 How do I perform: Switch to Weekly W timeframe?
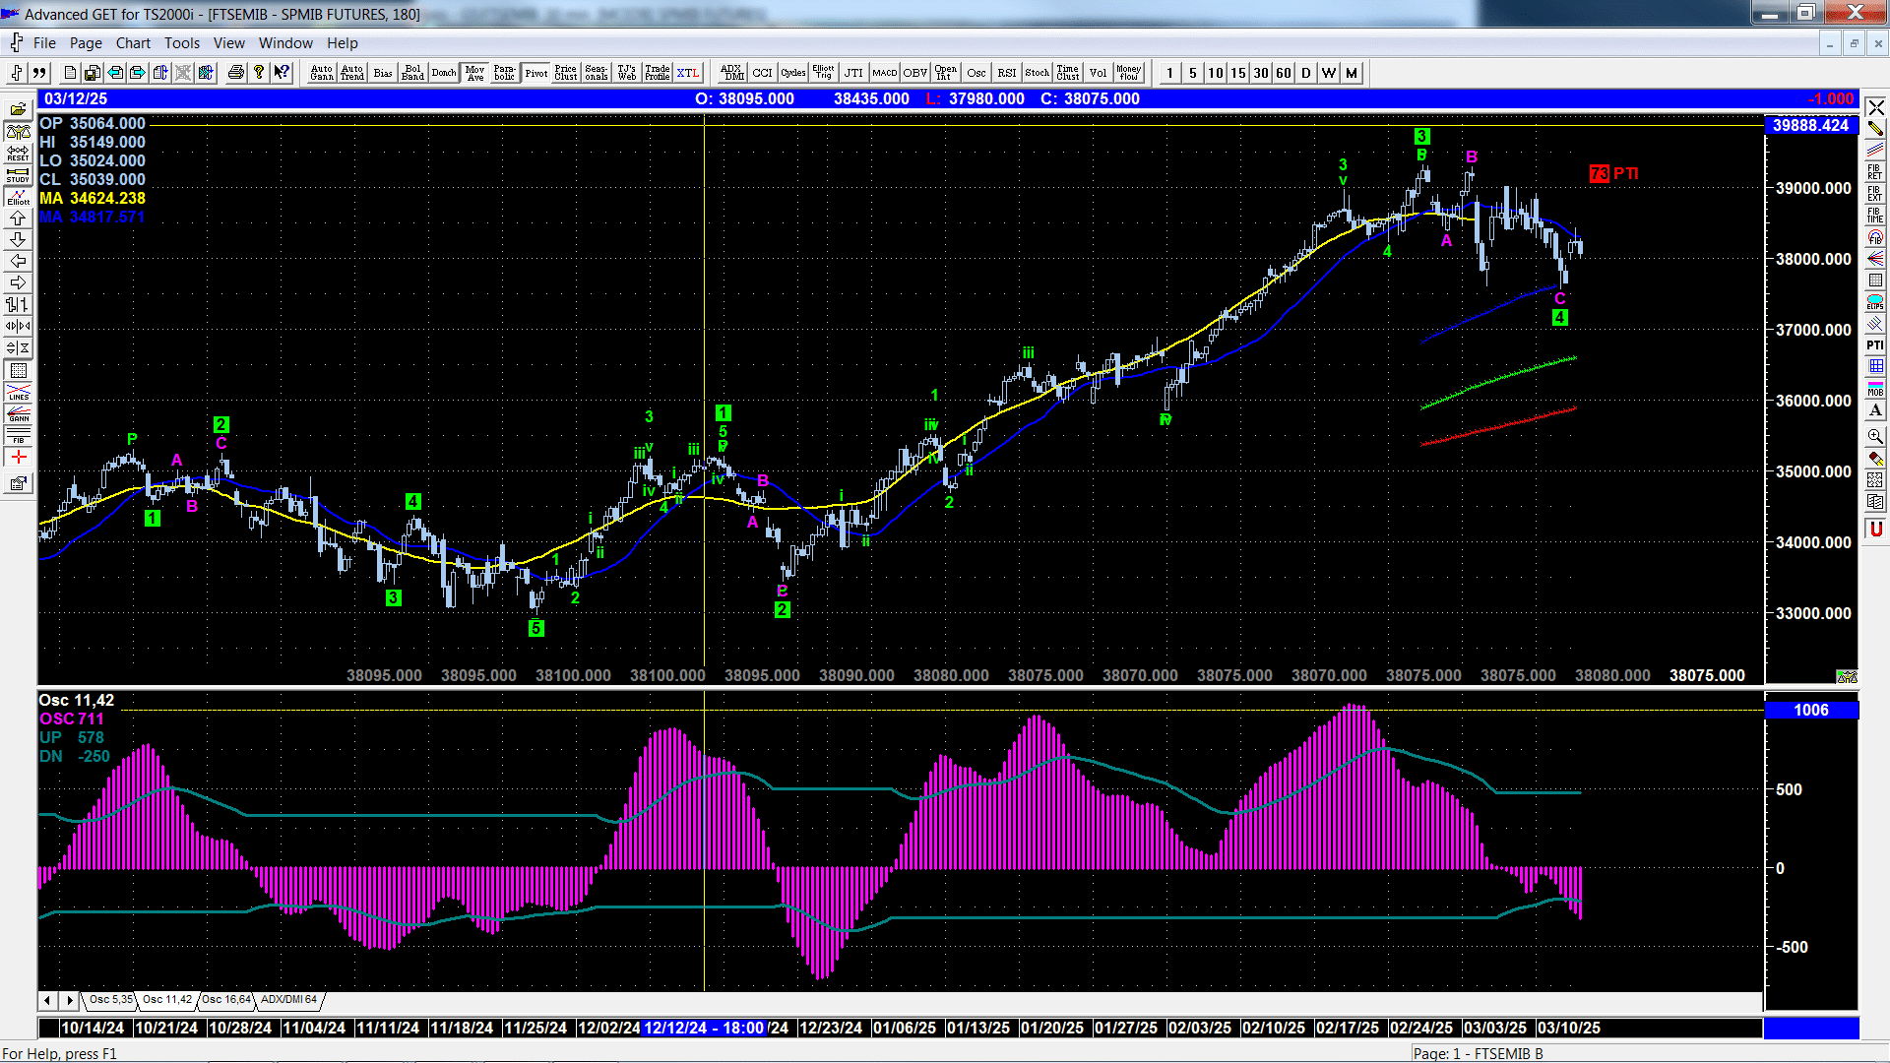tap(1329, 73)
